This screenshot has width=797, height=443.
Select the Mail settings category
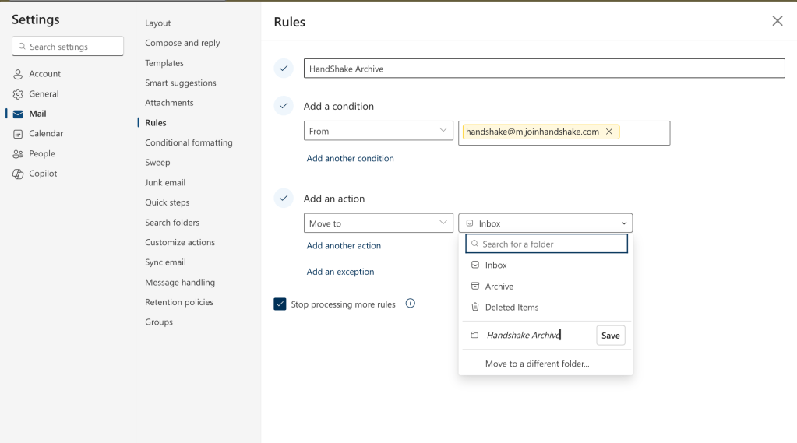(x=30, y=114)
